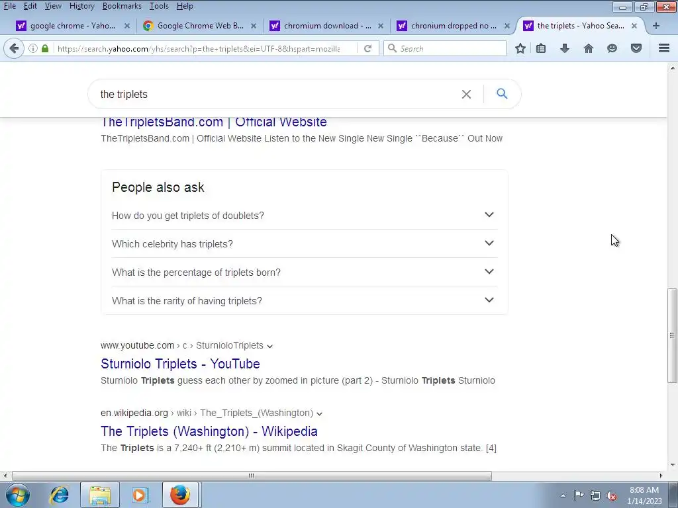Image resolution: width=678 pixels, height=508 pixels.
Task: Open dropdown next to youtube.com SturnioloTriplets URL
Action: [270, 346]
